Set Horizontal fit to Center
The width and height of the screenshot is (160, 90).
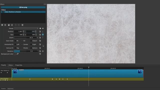[25, 44]
